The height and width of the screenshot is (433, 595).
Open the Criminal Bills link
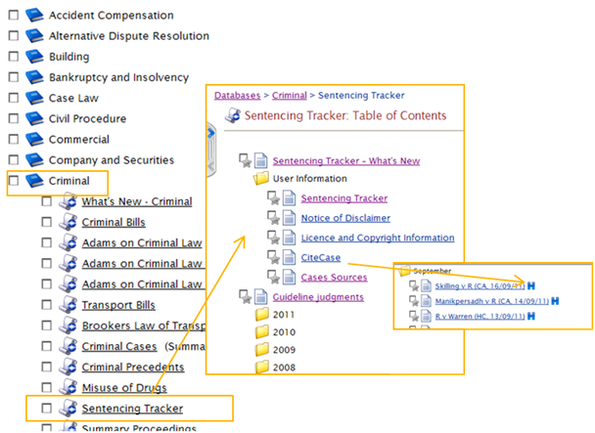(114, 222)
